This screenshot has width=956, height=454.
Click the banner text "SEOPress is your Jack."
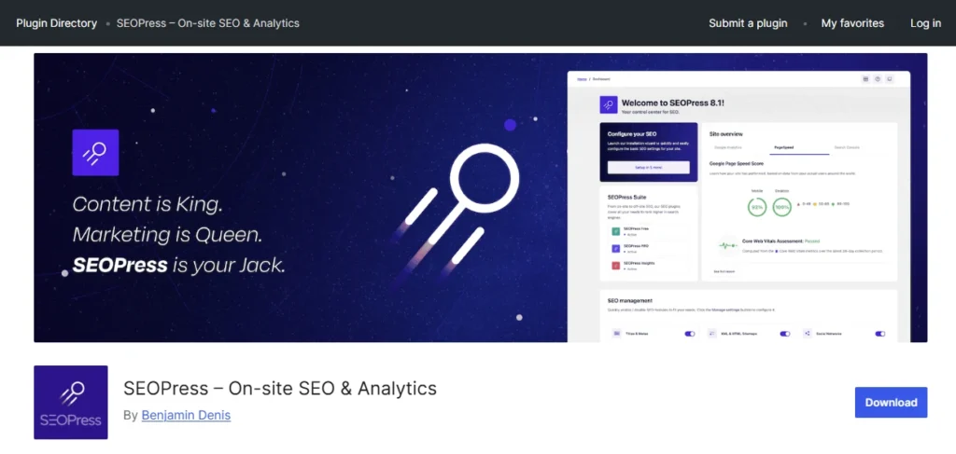click(x=178, y=266)
